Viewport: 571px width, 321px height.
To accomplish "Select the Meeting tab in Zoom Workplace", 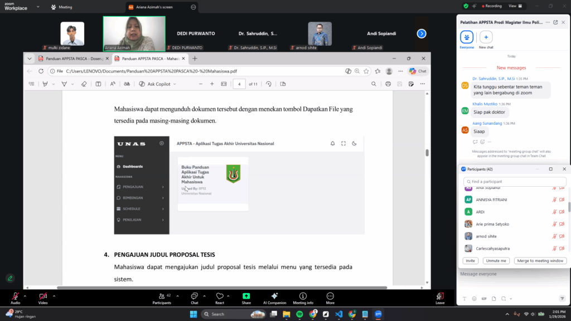I will 61,7.
